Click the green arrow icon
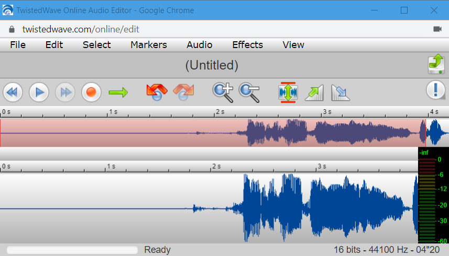This screenshot has height=256, width=449. click(x=118, y=92)
